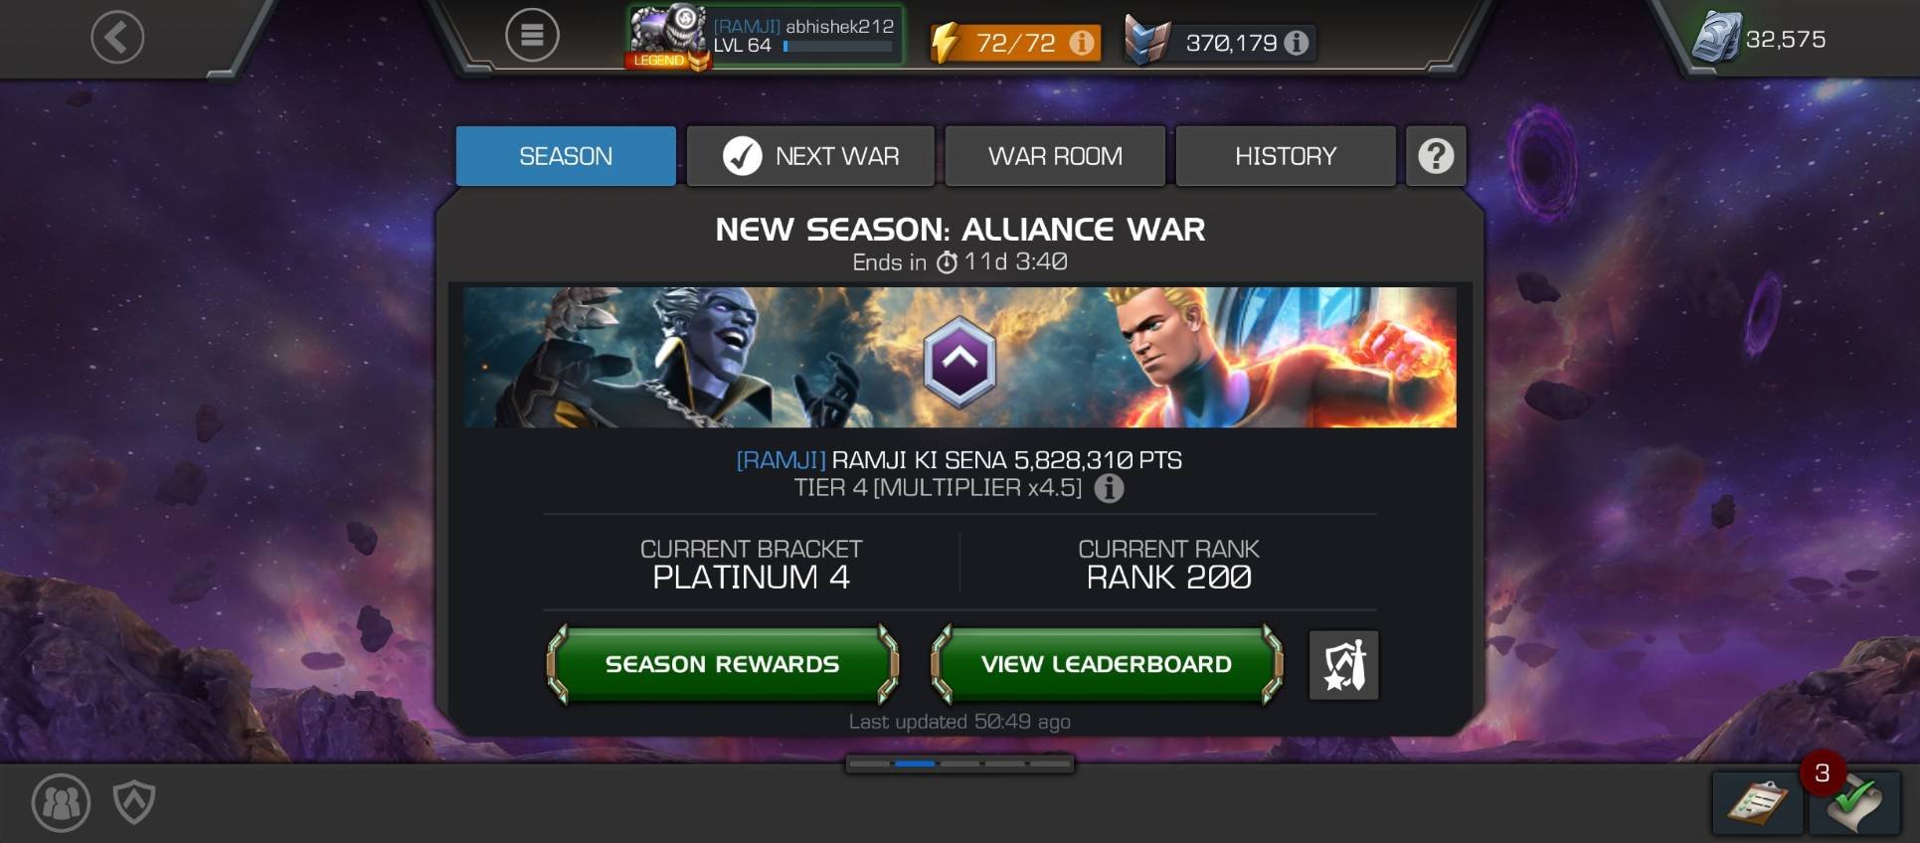
Task: Open the alliance shield icon
Action: pyautogui.click(x=134, y=801)
